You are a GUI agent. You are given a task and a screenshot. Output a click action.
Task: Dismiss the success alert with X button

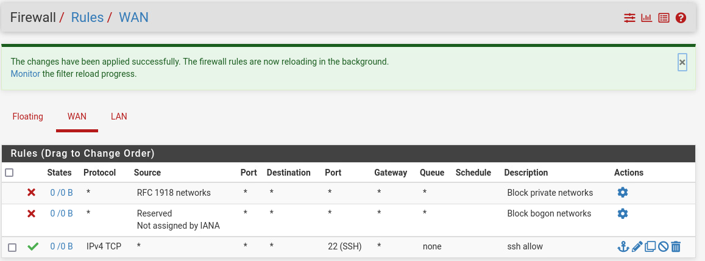coord(682,62)
